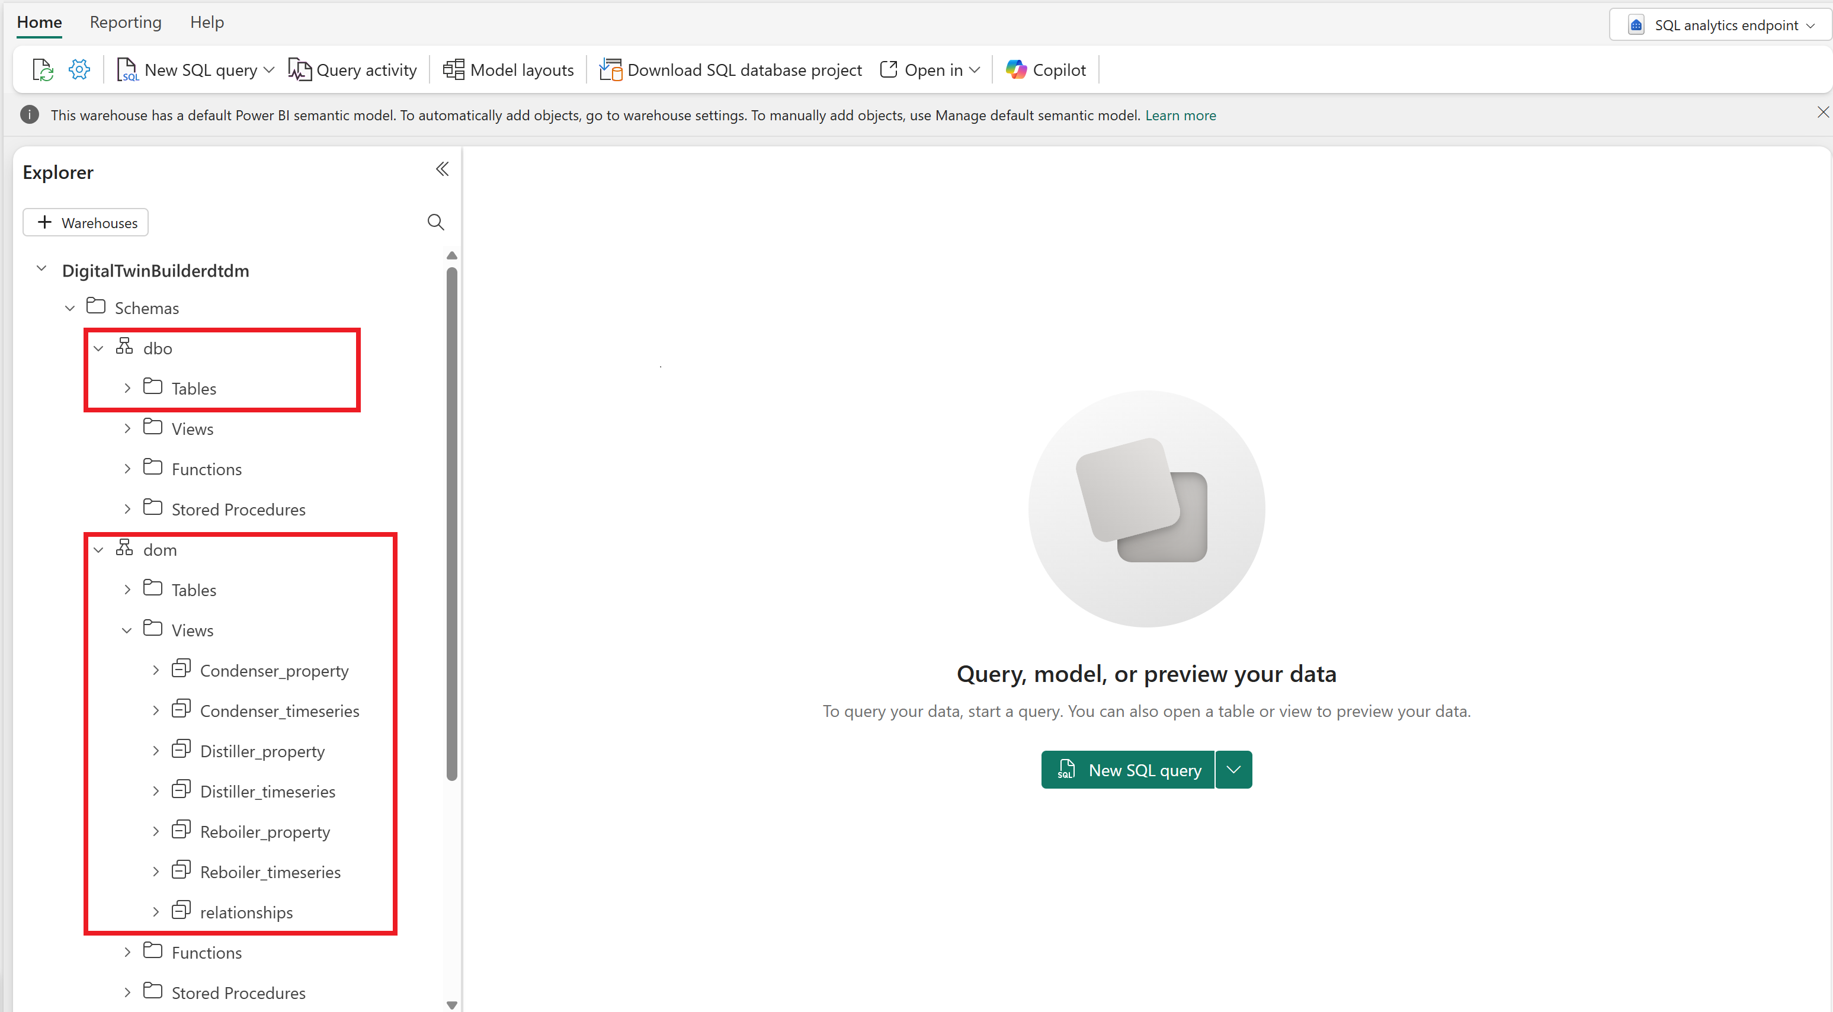The height and width of the screenshot is (1012, 1833).
Task: Launch Copilot from the toolbar
Action: click(1017, 69)
